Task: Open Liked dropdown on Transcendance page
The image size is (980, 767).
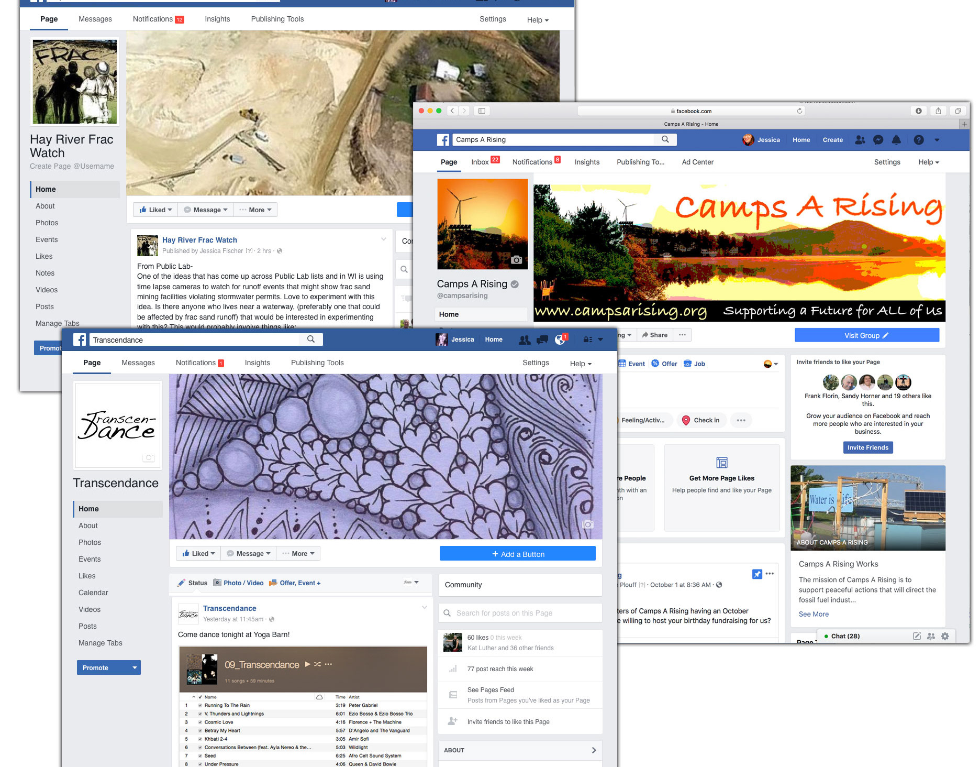Action: [x=198, y=553]
